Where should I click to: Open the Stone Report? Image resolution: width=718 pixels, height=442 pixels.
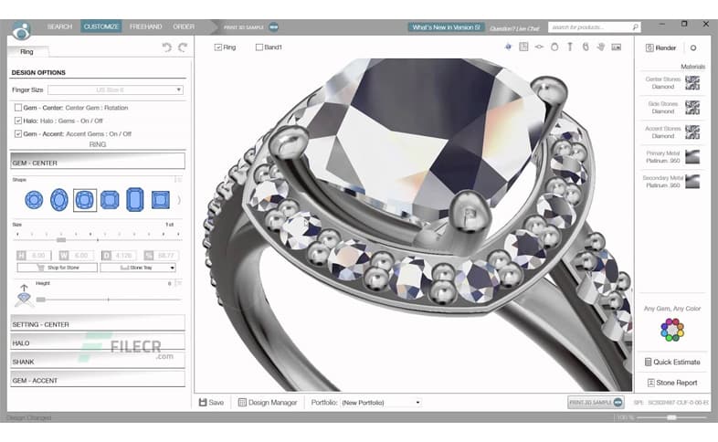coord(672,383)
